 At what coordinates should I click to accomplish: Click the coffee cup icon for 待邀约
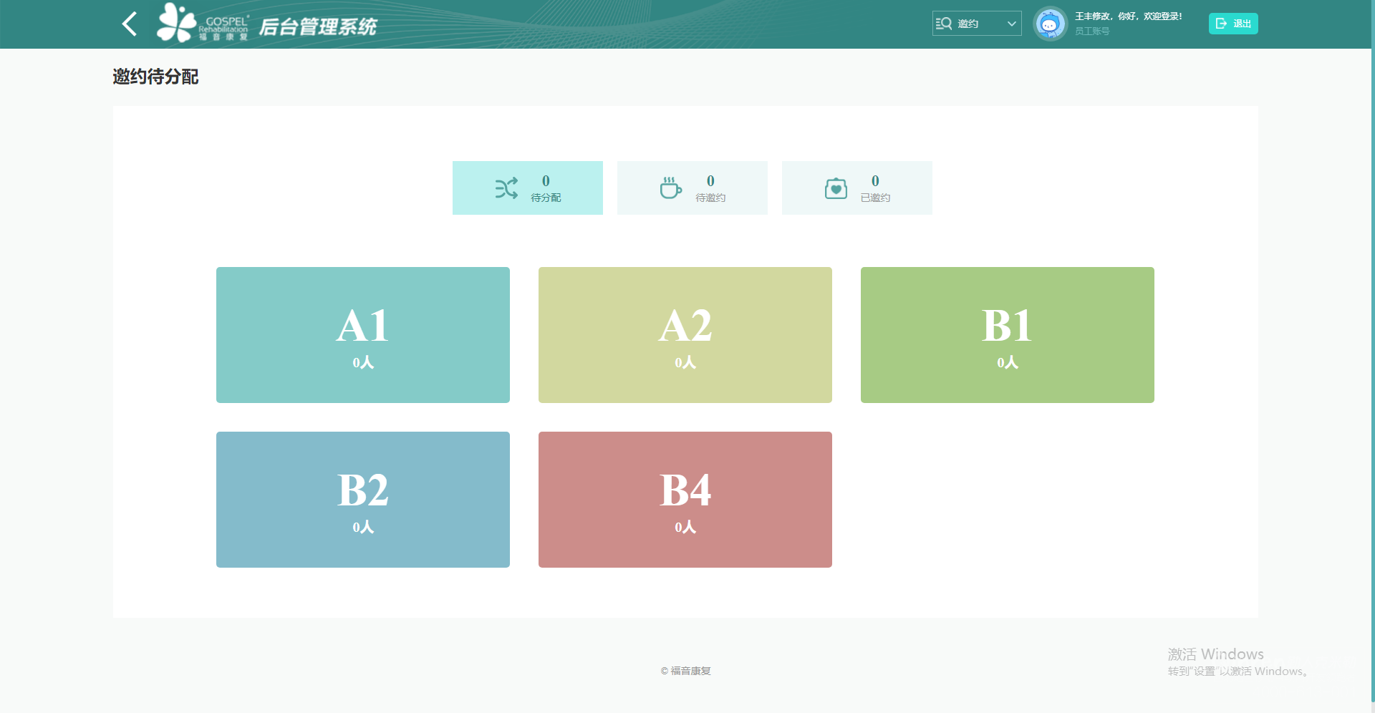click(x=671, y=188)
